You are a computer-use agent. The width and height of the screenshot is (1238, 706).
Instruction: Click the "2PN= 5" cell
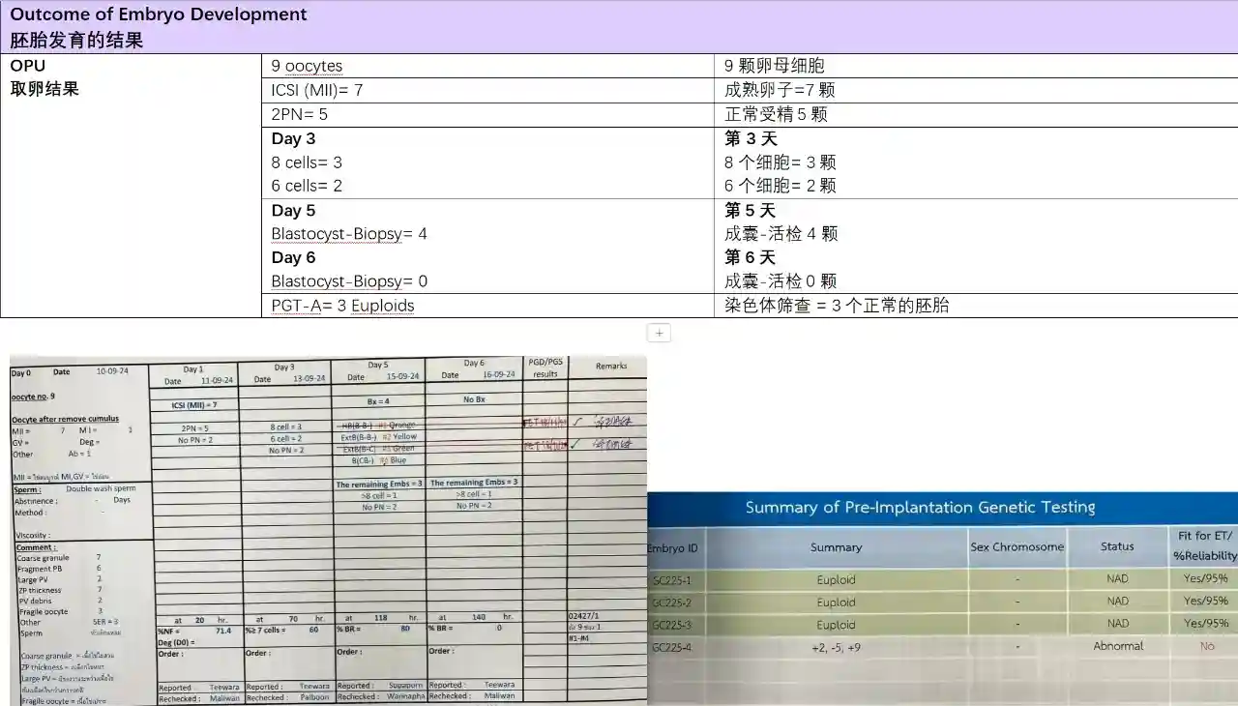[x=299, y=114]
